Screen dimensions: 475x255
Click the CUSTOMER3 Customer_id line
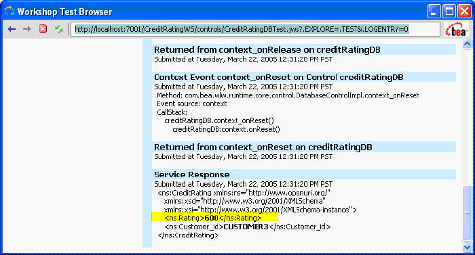tap(248, 227)
